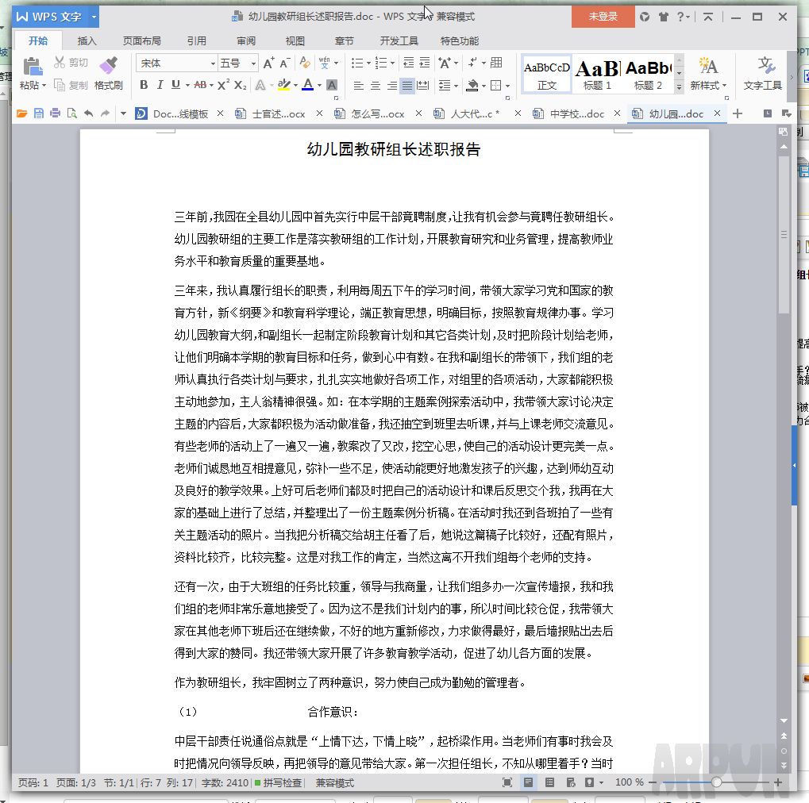Toggle italic formatting
Image resolution: width=809 pixels, height=803 pixels.
[160, 83]
